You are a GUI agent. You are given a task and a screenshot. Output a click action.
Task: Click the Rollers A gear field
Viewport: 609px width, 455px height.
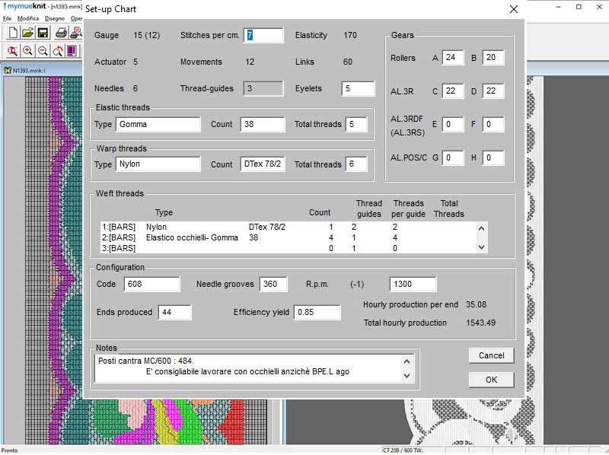452,58
